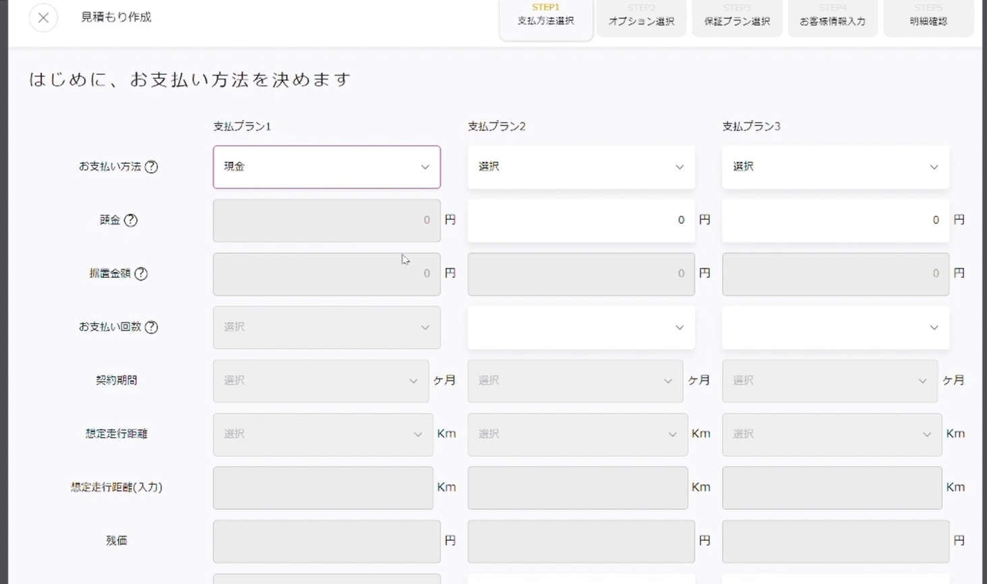
Task: Click the 頭金 input field for 支払プラン2
Action: (x=580, y=220)
